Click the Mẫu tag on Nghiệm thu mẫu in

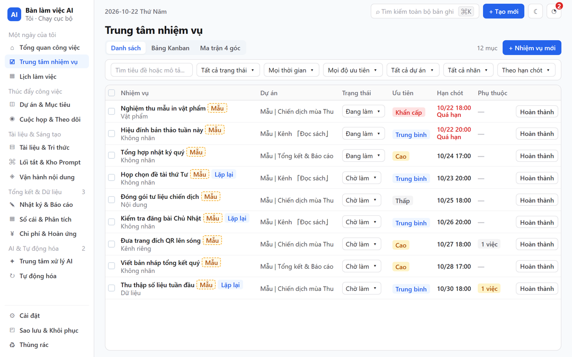coord(217,108)
